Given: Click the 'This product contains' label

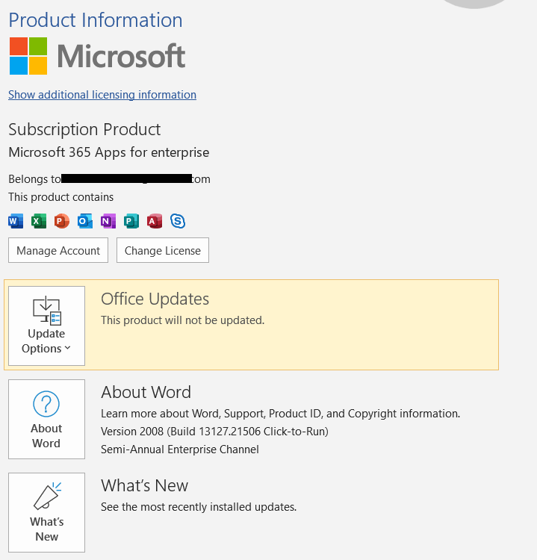Looking at the screenshot, I should pyautogui.click(x=60, y=197).
